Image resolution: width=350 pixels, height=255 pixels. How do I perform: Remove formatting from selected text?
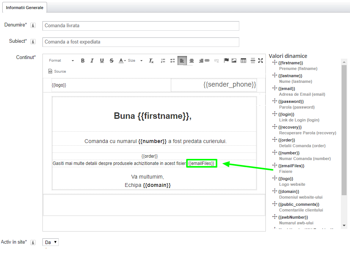pyautogui.click(x=151, y=61)
